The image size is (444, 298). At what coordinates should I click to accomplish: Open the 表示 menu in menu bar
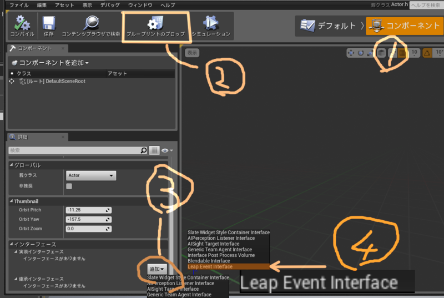click(87, 5)
